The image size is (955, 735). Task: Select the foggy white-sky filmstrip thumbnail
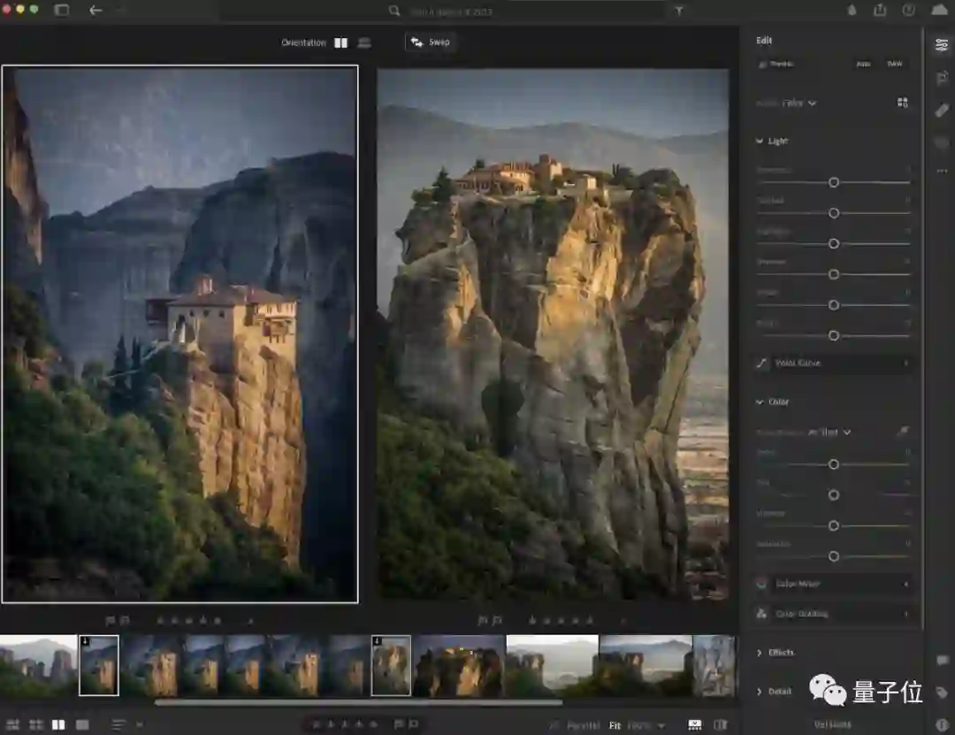click(552, 665)
